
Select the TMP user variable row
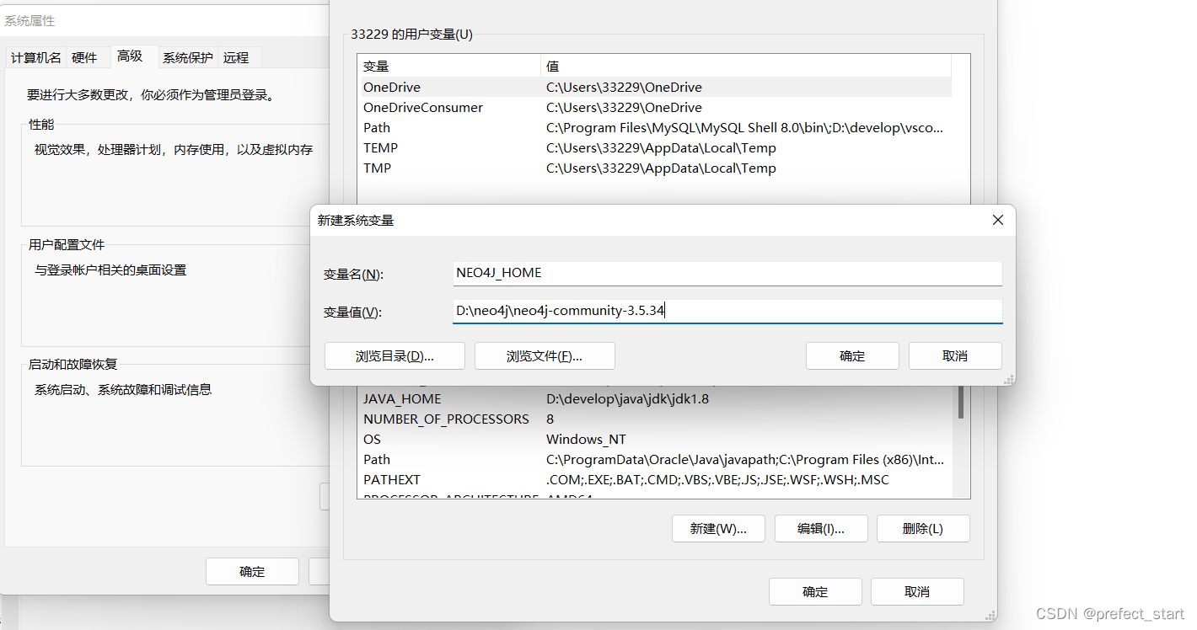(x=654, y=168)
